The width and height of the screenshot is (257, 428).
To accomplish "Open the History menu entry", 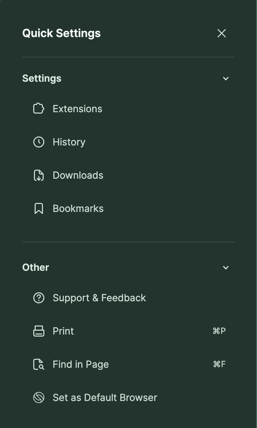I will [x=69, y=142].
